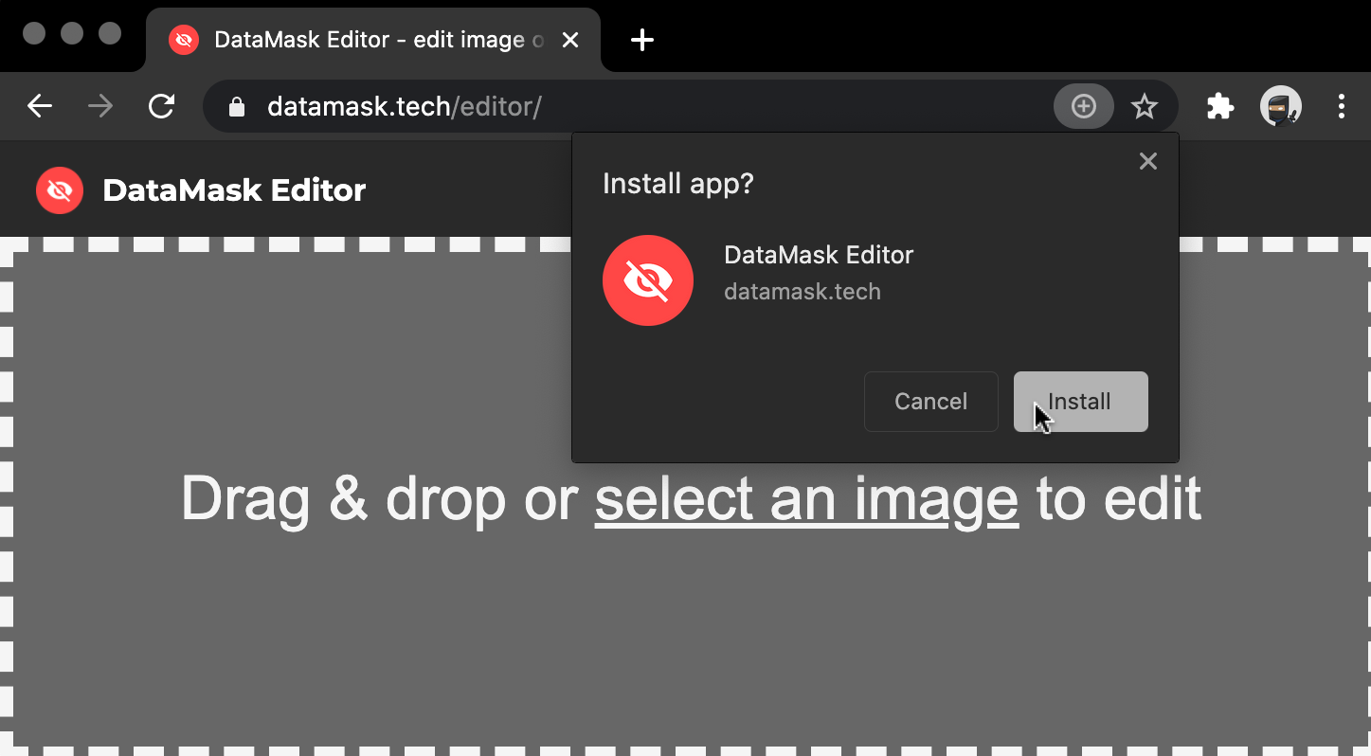Image resolution: width=1371 pixels, height=756 pixels.
Task: Click the install shortcut plus icon in address bar
Action: click(1083, 106)
